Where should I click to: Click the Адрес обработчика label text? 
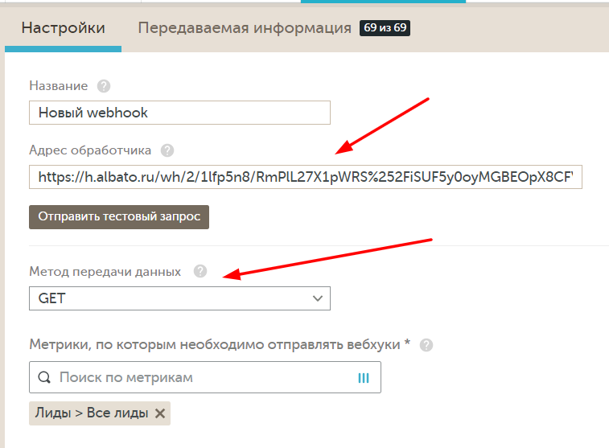[x=90, y=150]
